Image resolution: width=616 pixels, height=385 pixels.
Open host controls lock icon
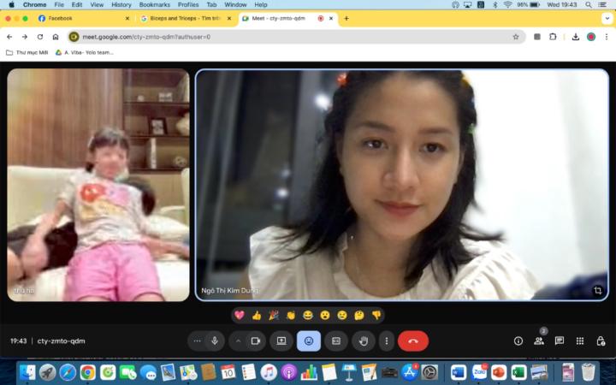point(601,341)
